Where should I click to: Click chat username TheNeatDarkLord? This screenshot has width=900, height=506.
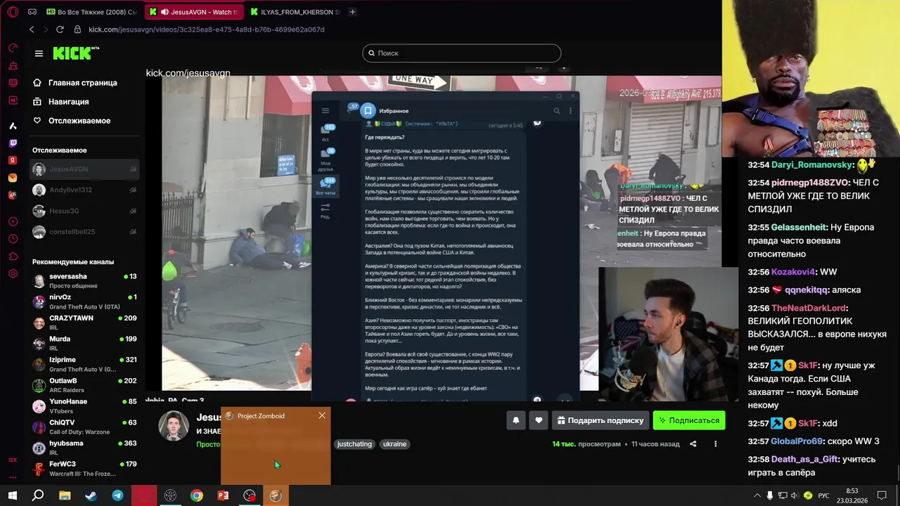tap(809, 308)
